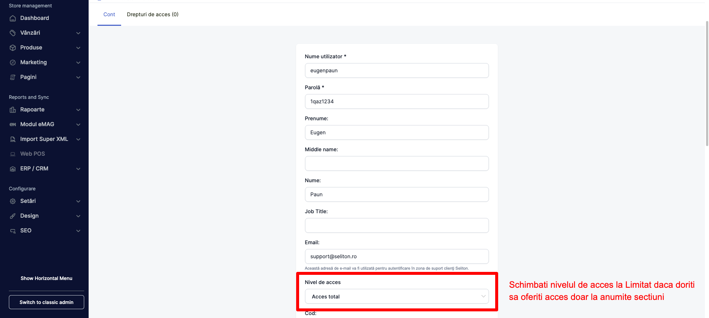The width and height of the screenshot is (709, 318).
Task: Click the Vânzări tag icon
Action: (x=13, y=33)
